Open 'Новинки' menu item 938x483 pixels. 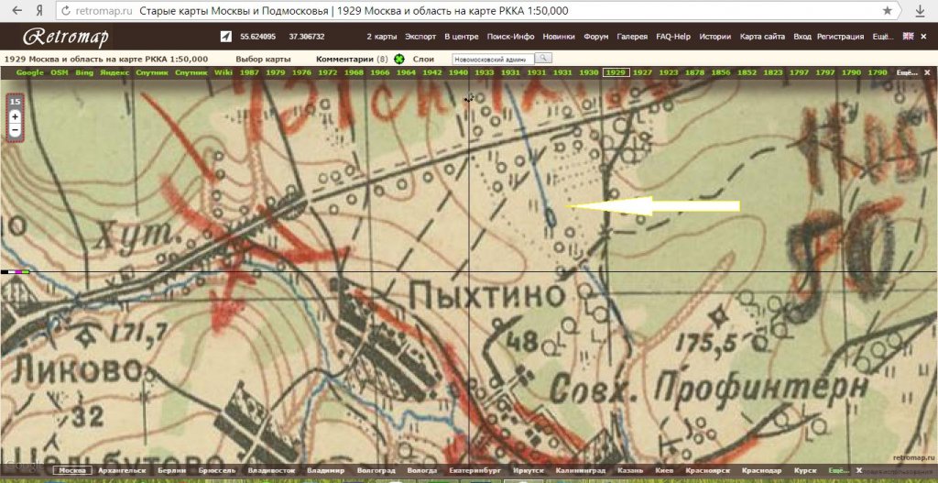click(559, 37)
